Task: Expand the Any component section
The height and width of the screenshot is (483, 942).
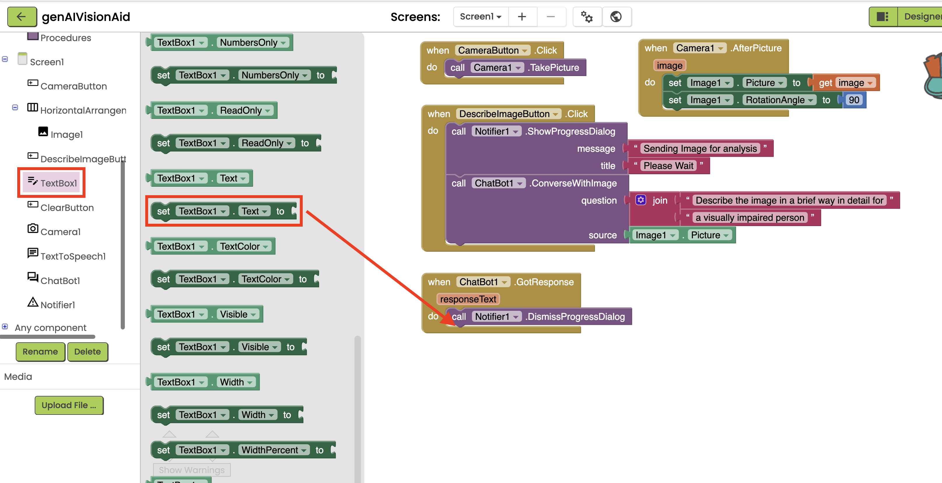Action: pos(5,327)
